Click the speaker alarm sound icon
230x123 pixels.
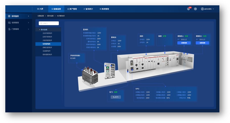pyautogui.click(x=195, y=9)
